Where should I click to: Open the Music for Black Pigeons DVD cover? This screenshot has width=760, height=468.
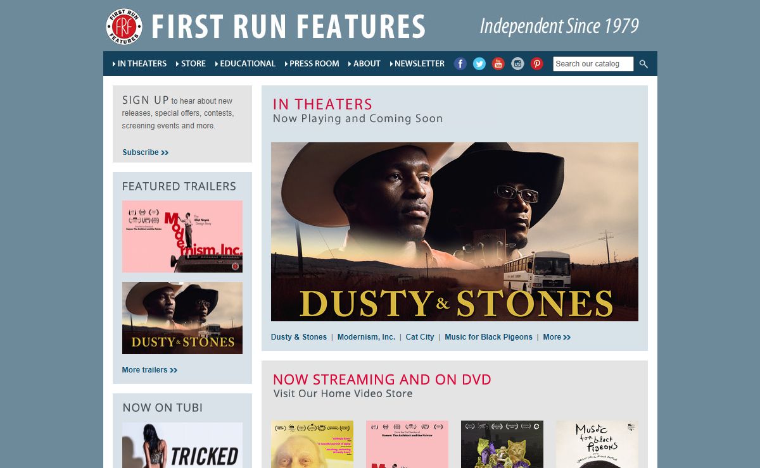597,444
